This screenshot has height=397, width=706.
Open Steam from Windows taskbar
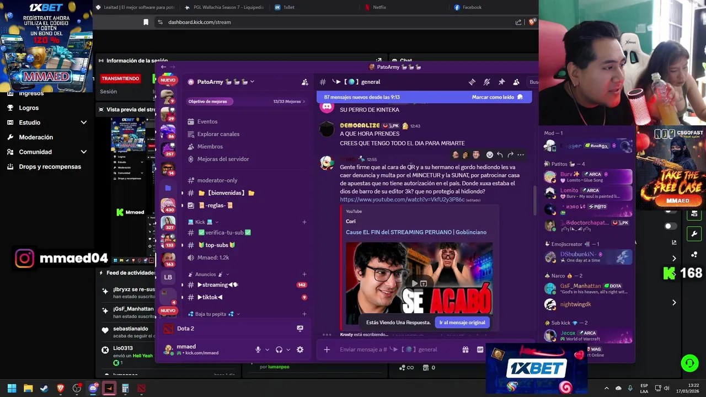[44, 388]
